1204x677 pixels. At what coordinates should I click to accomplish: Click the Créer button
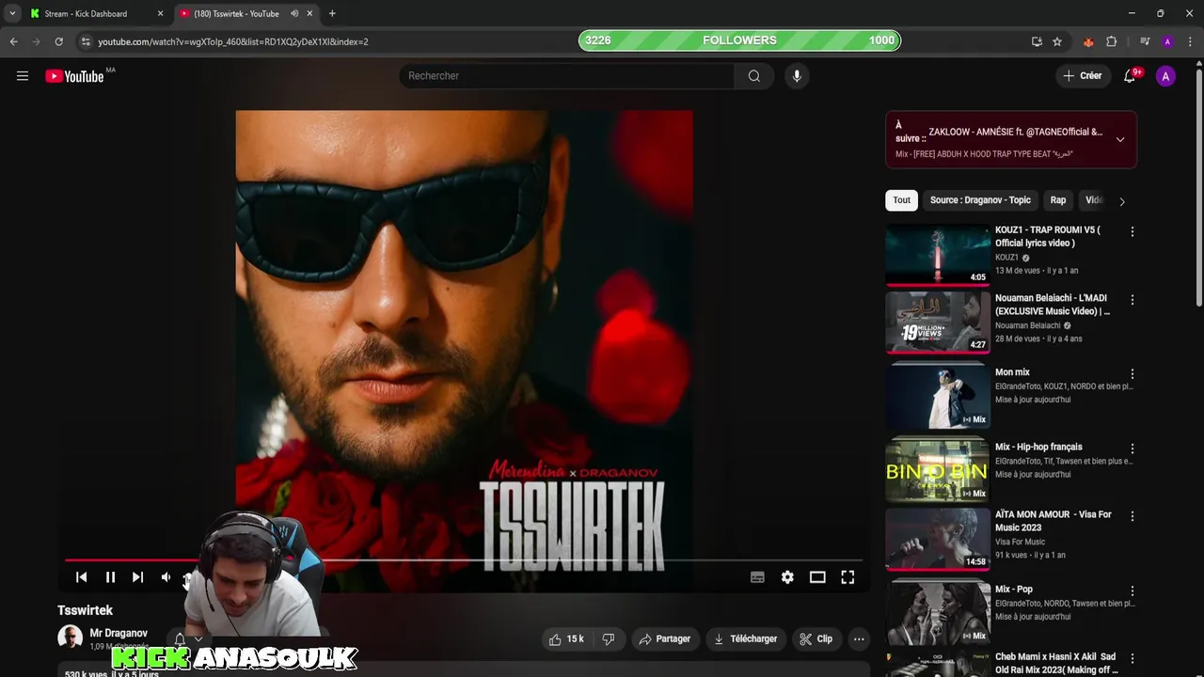(x=1083, y=76)
